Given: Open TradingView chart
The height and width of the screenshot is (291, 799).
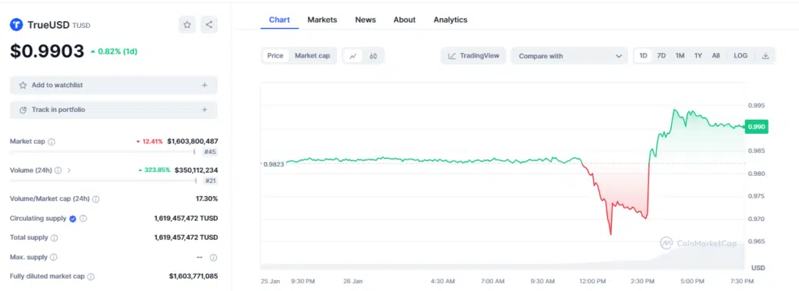Looking at the screenshot, I should [474, 56].
